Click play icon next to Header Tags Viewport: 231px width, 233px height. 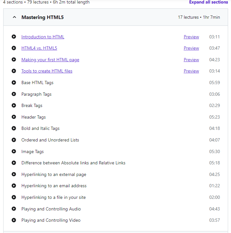pyautogui.click(x=14, y=117)
